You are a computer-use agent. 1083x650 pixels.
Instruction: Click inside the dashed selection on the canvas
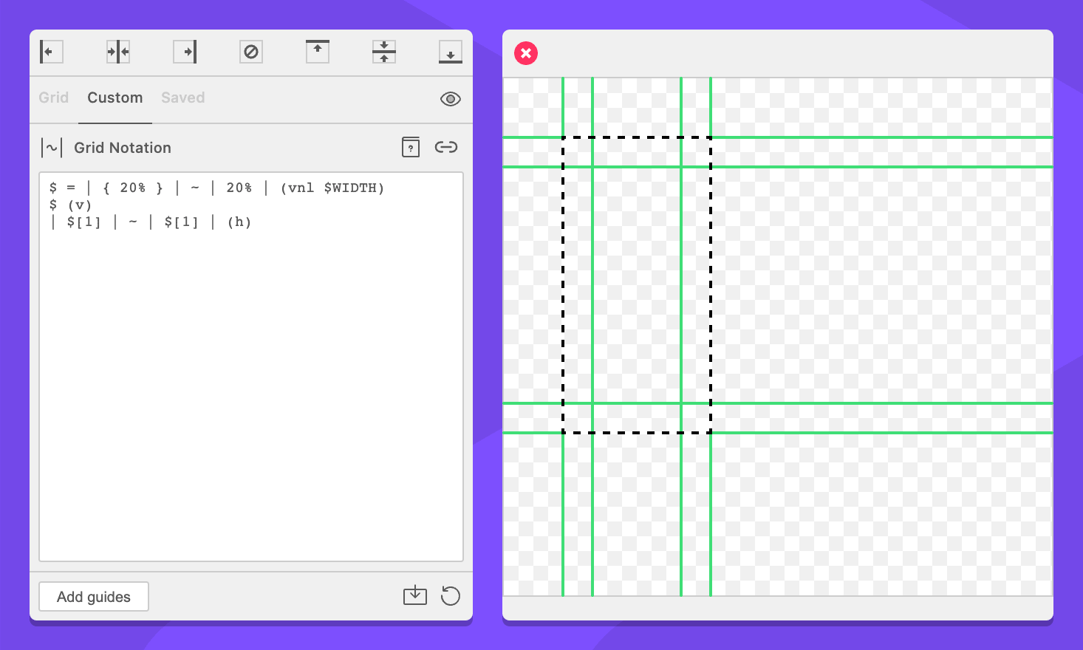[x=637, y=284]
